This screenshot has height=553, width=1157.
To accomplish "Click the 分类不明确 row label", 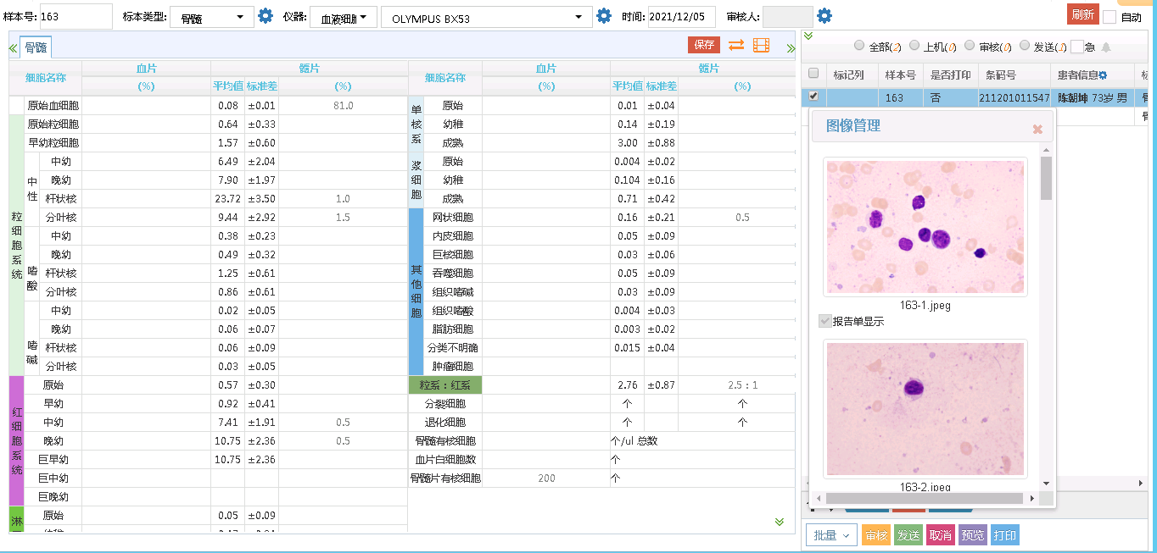I will point(452,348).
